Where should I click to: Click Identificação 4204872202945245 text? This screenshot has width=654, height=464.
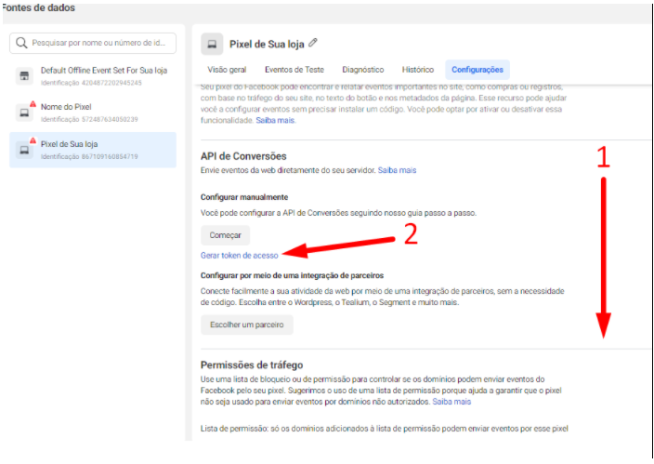(x=91, y=83)
